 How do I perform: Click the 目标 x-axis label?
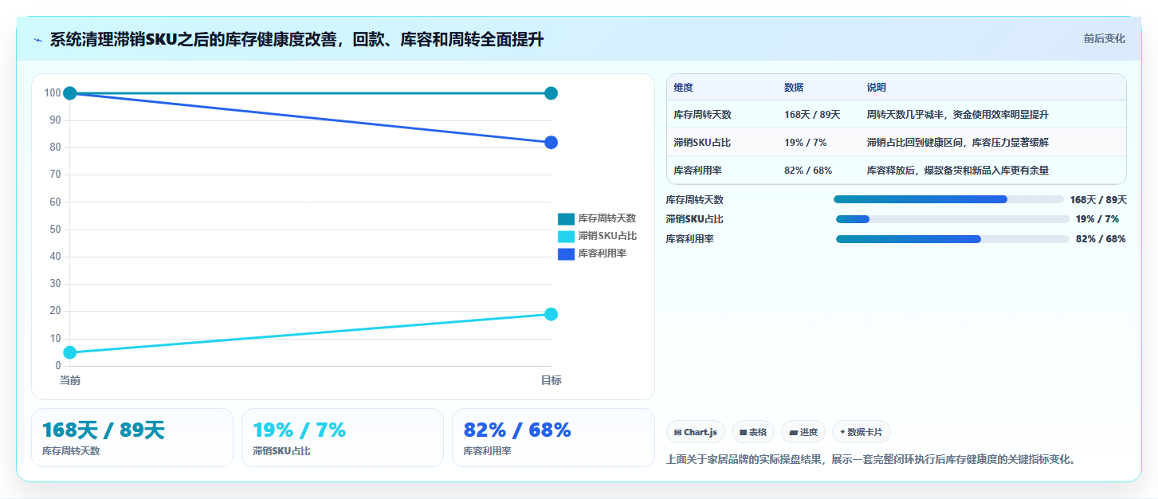551,380
